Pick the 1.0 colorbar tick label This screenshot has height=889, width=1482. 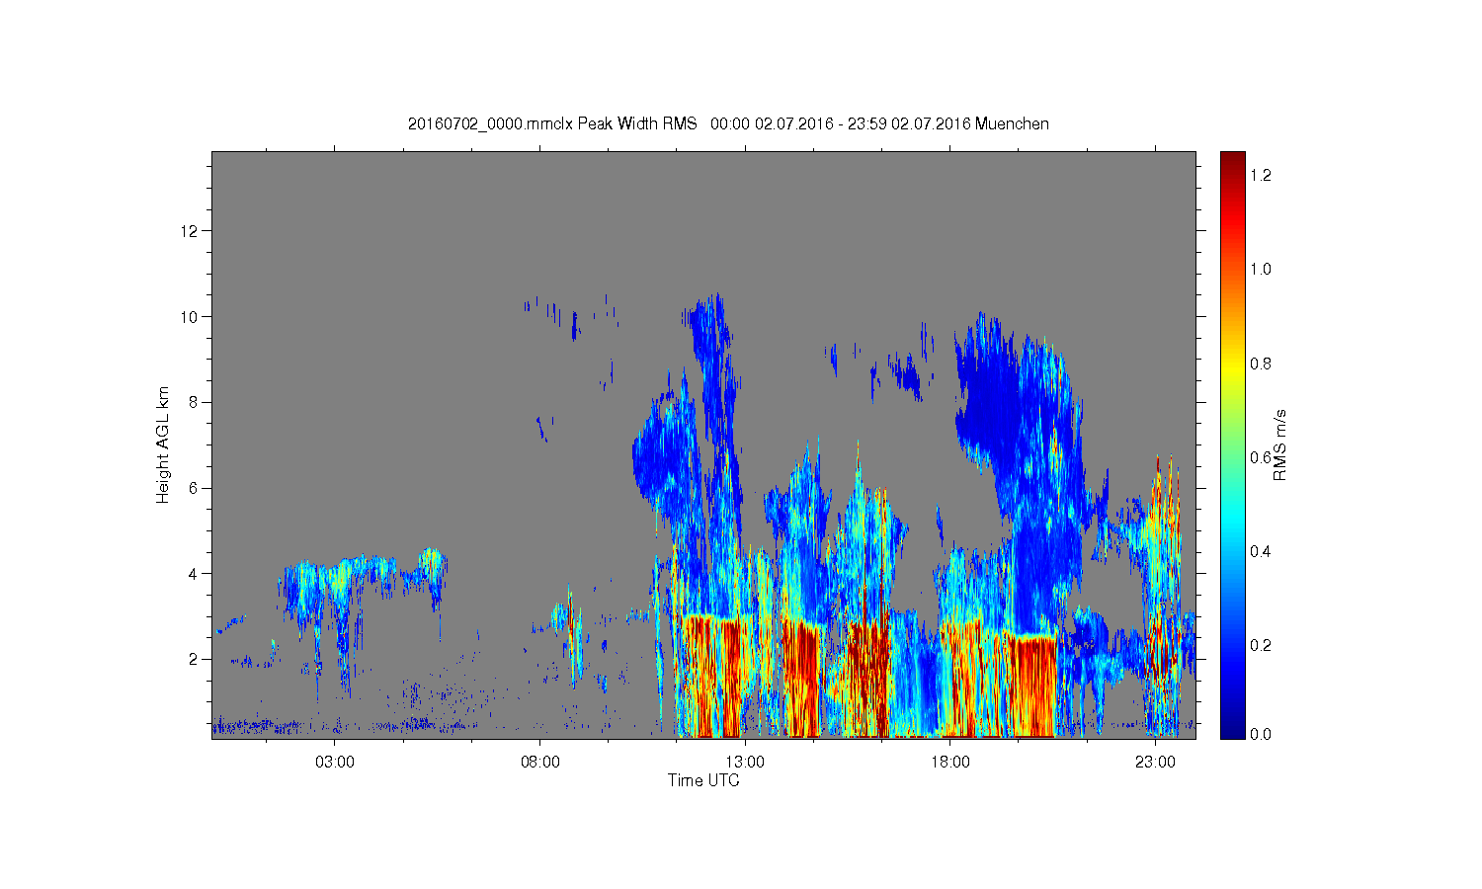click(x=1262, y=270)
